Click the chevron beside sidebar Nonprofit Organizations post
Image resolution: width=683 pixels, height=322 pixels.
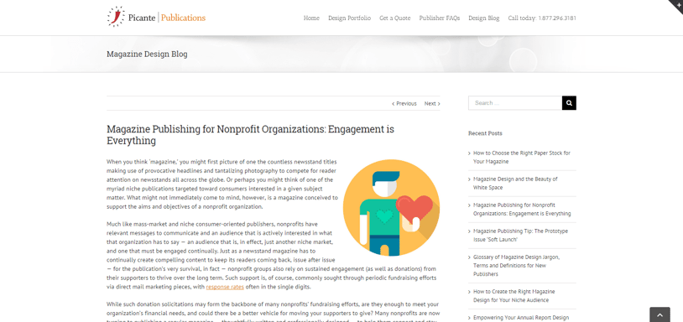pos(470,205)
